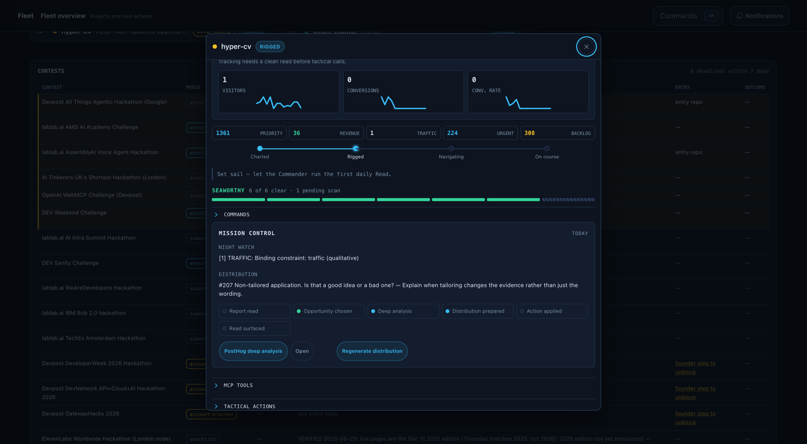Click the Visitors sparkline card
Viewport: 807px width, 444px height.
[278, 92]
